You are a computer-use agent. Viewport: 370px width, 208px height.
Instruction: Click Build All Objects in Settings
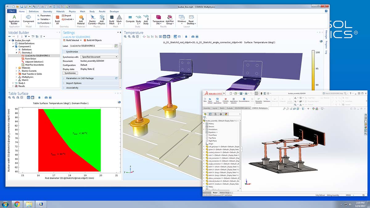(94, 40)
